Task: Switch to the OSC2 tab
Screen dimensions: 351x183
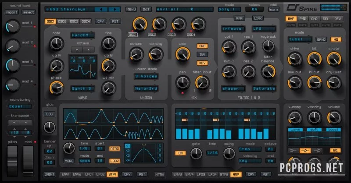Action: tap(62, 21)
